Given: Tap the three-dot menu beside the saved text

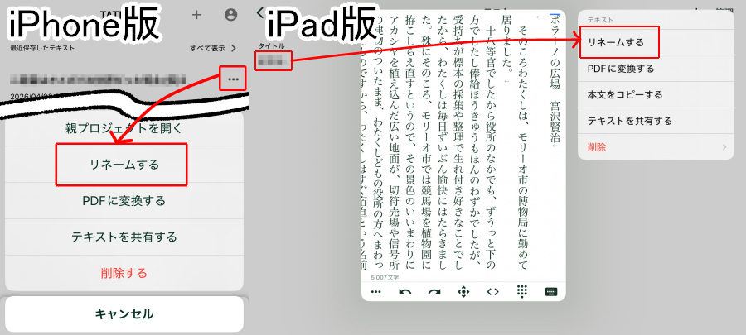Looking at the screenshot, I should click(x=233, y=79).
